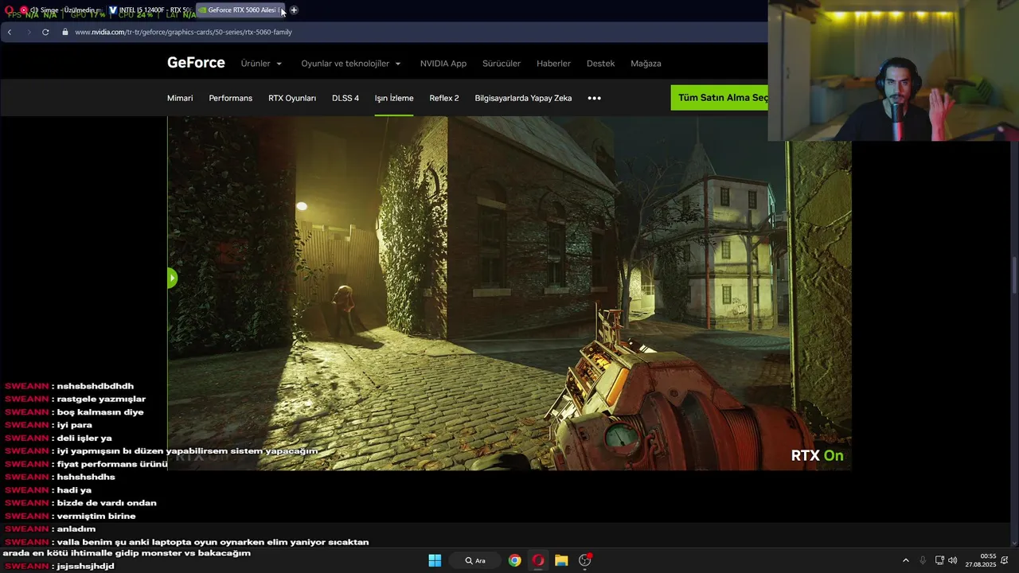Screen dimensions: 1019x573
Task: Select the Işın İzleme section
Action: (394, 98)
